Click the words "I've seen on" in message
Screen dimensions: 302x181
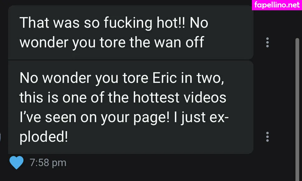tap(58, 117)
